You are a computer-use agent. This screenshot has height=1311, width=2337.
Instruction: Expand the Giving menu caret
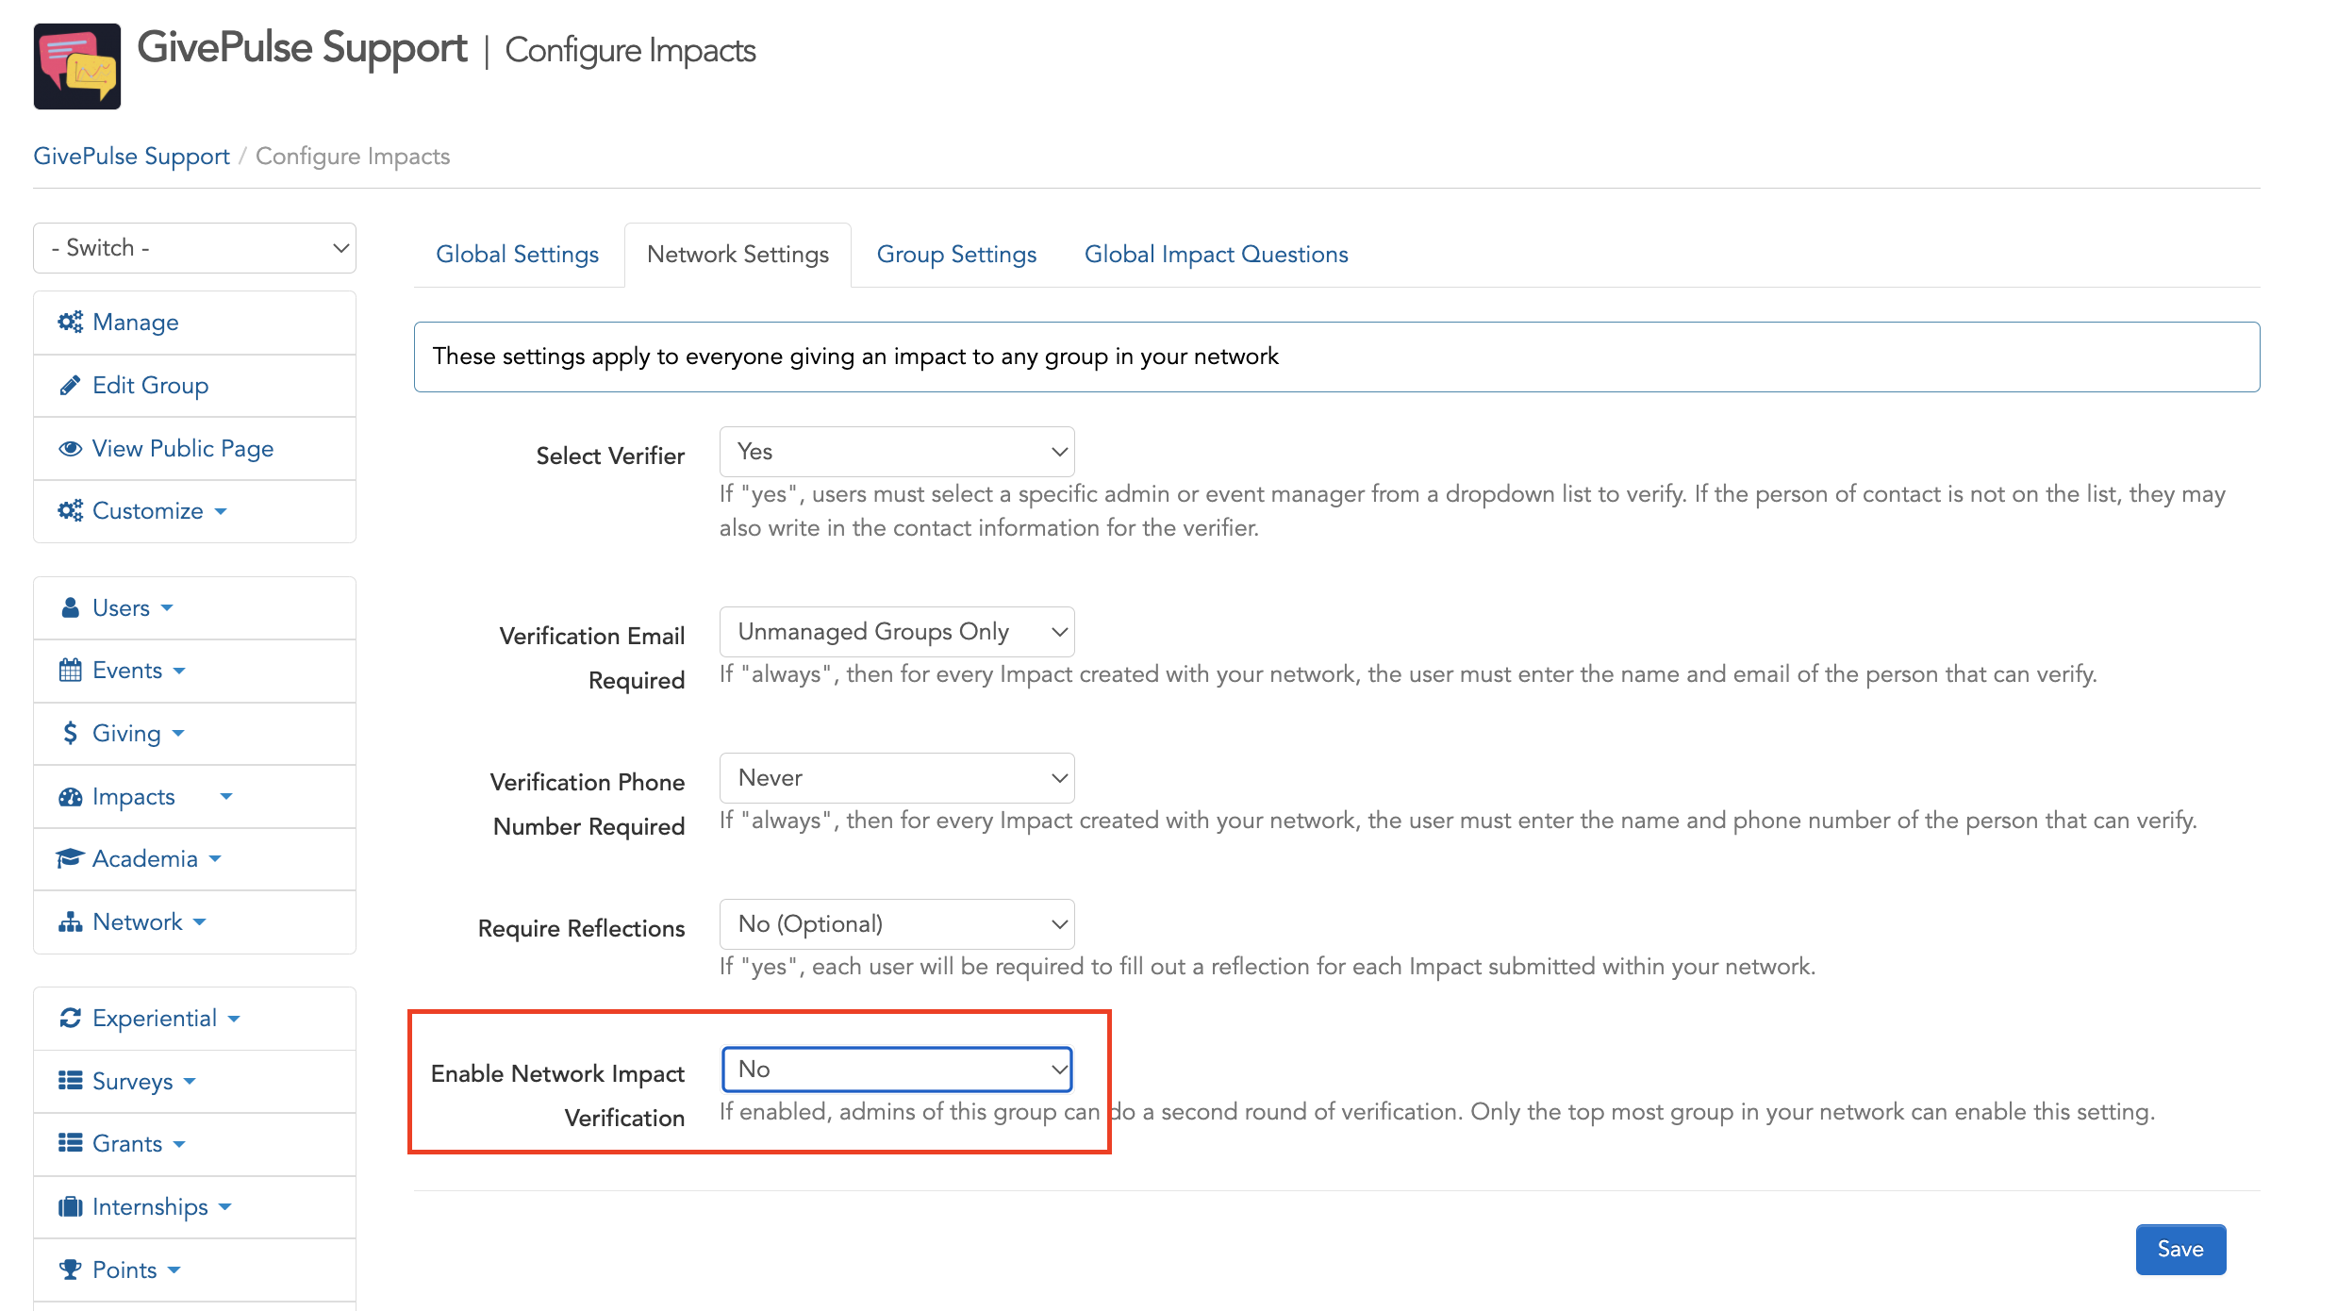pyautogui.click(x=178, y=734)
